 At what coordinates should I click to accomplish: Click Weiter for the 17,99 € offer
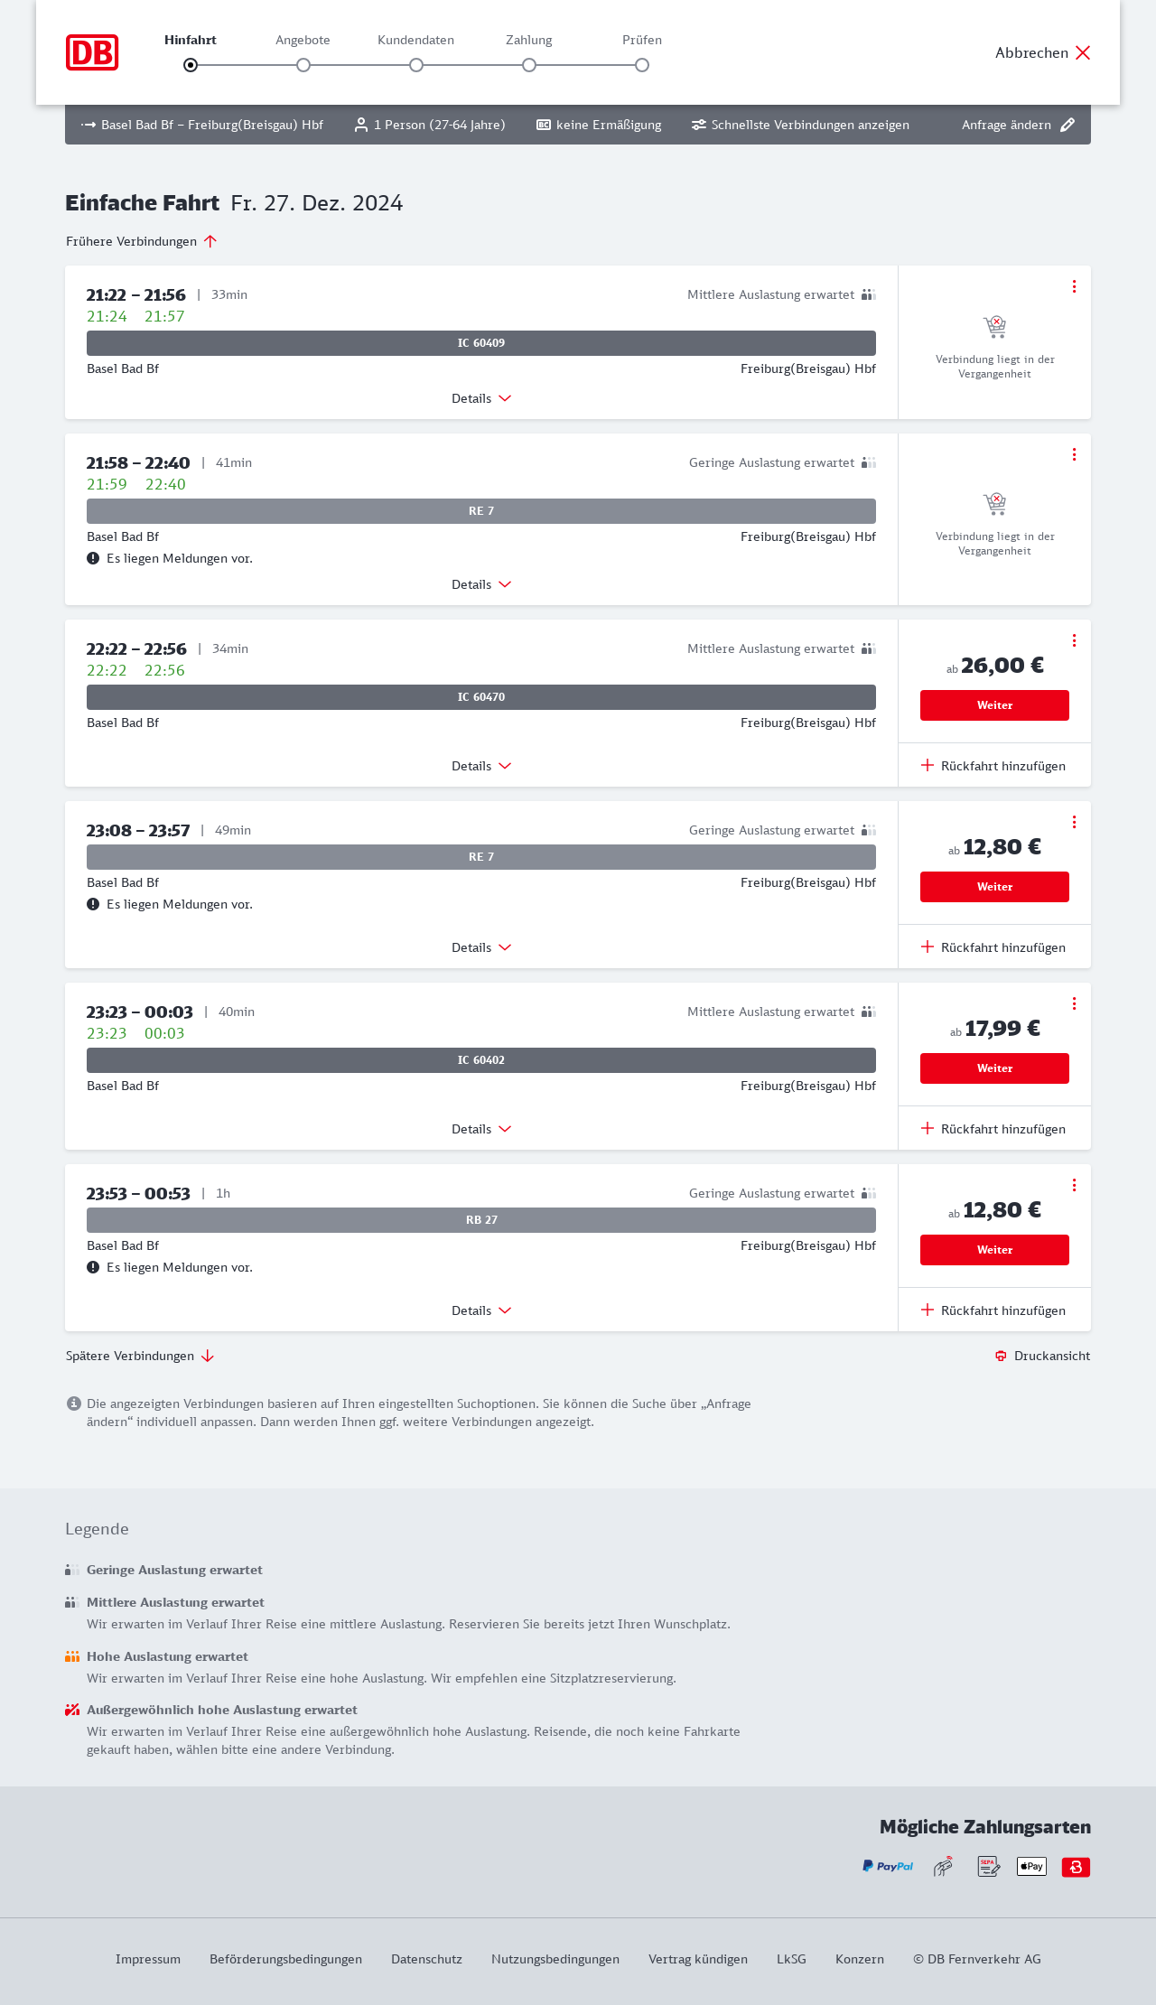[x=994, y=1068]
